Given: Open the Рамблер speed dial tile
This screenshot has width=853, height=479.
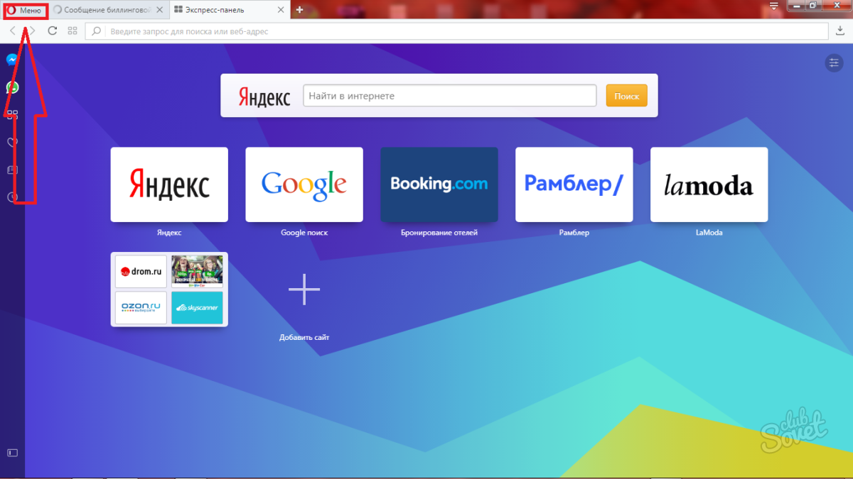Looking at the screenshot, I should [574, 185].
